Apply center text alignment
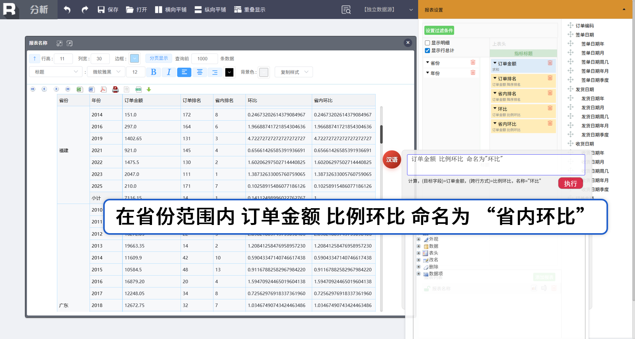The height and width of the screenshot is (339, 635). click(x=199, y=72)
